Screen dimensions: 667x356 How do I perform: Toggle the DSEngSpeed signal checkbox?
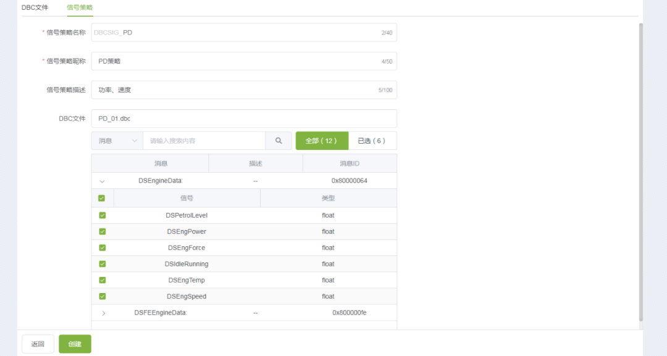coord(102,296)
